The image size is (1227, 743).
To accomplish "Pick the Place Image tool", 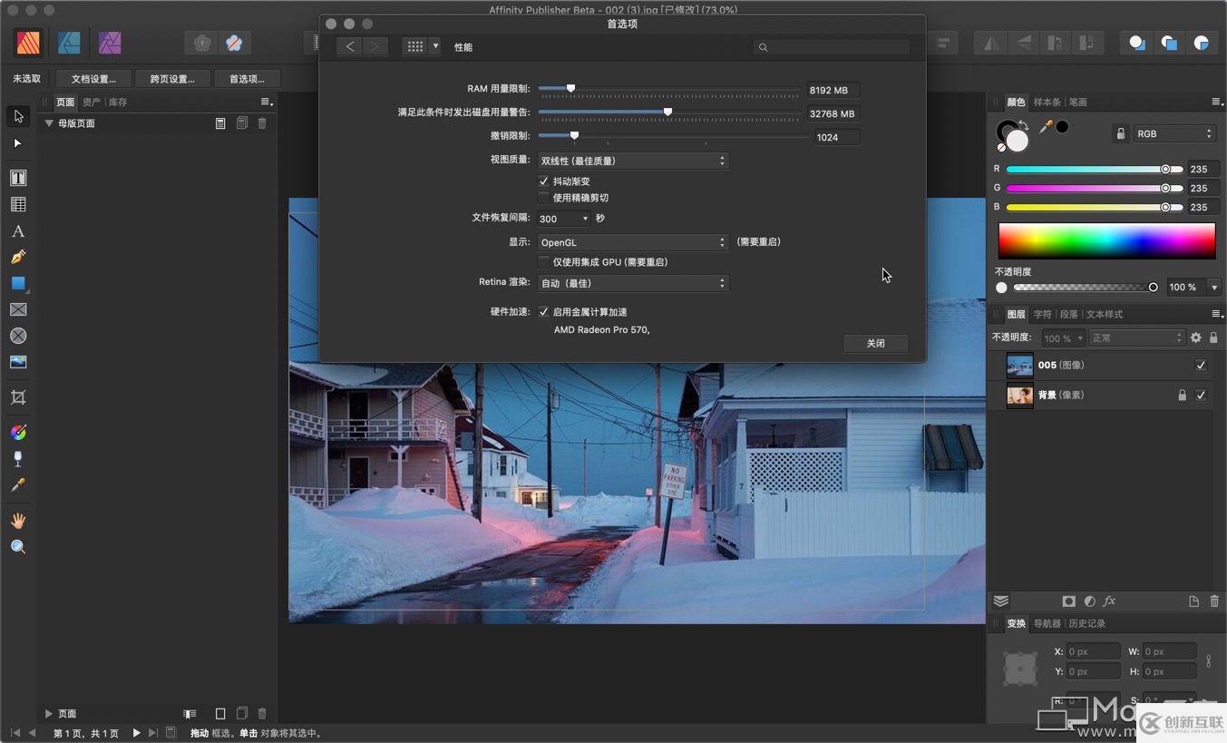I will 18,362.
